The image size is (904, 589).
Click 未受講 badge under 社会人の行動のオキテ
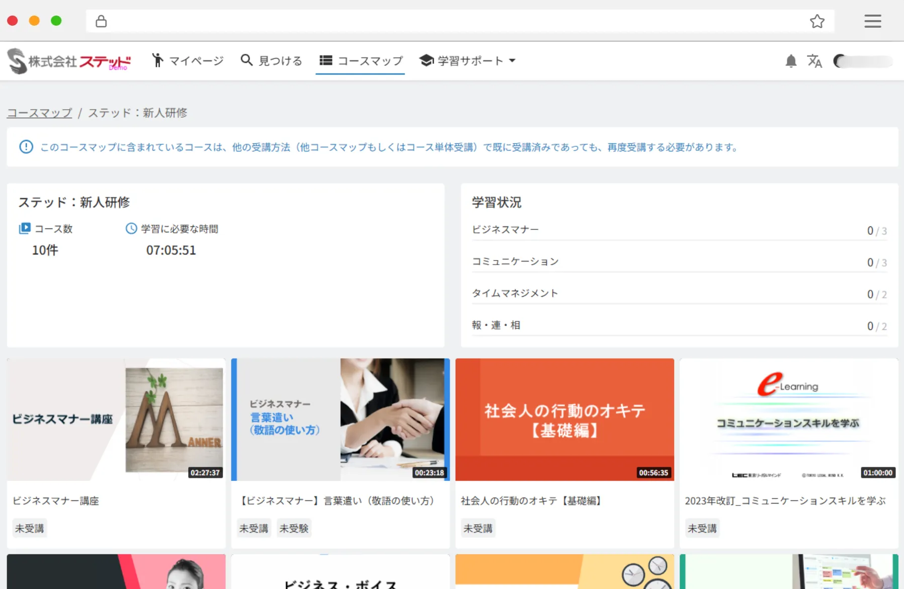(478, 528)
